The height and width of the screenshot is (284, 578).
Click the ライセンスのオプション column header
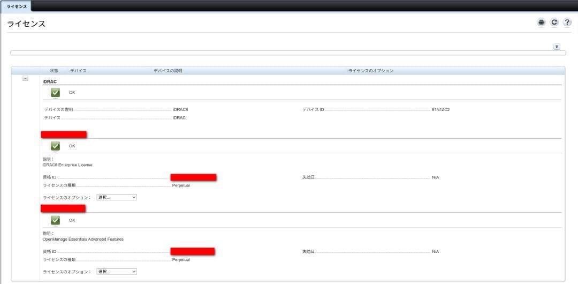371,71
